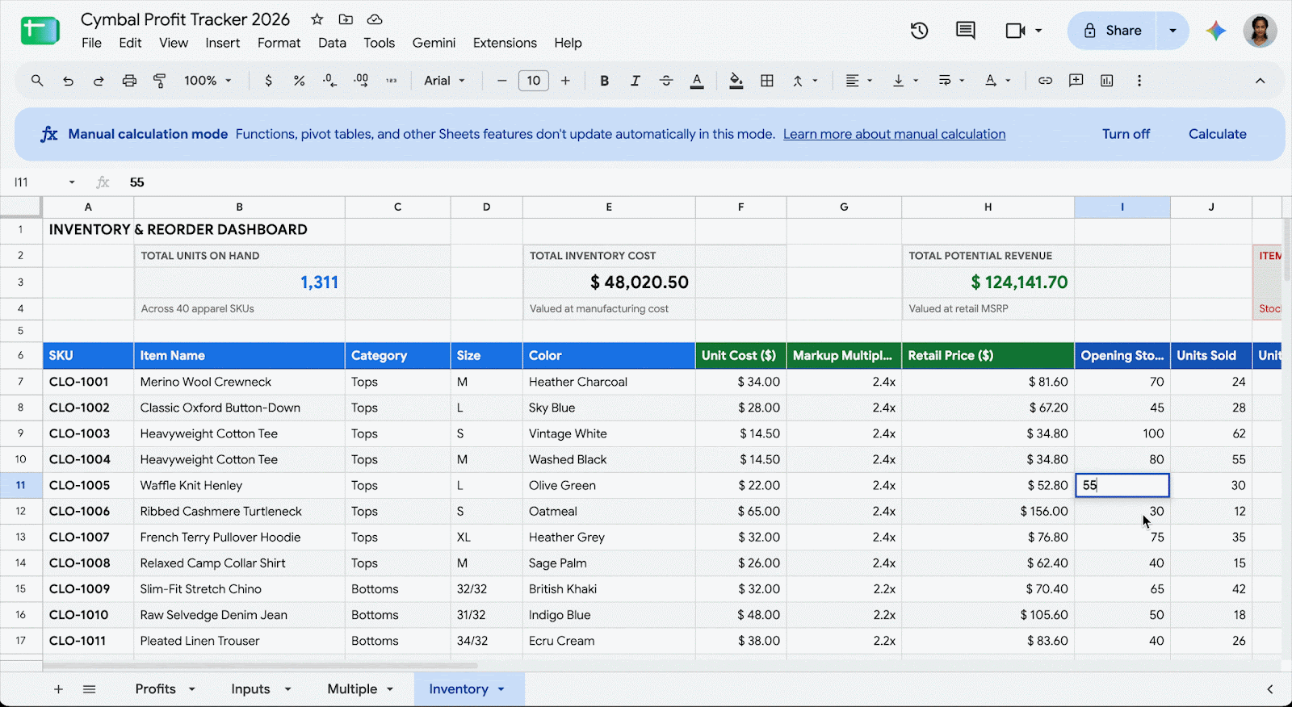Insert a comment from toolbar
Screen dimensions: 1292x707
click(x=1076, y=81)
